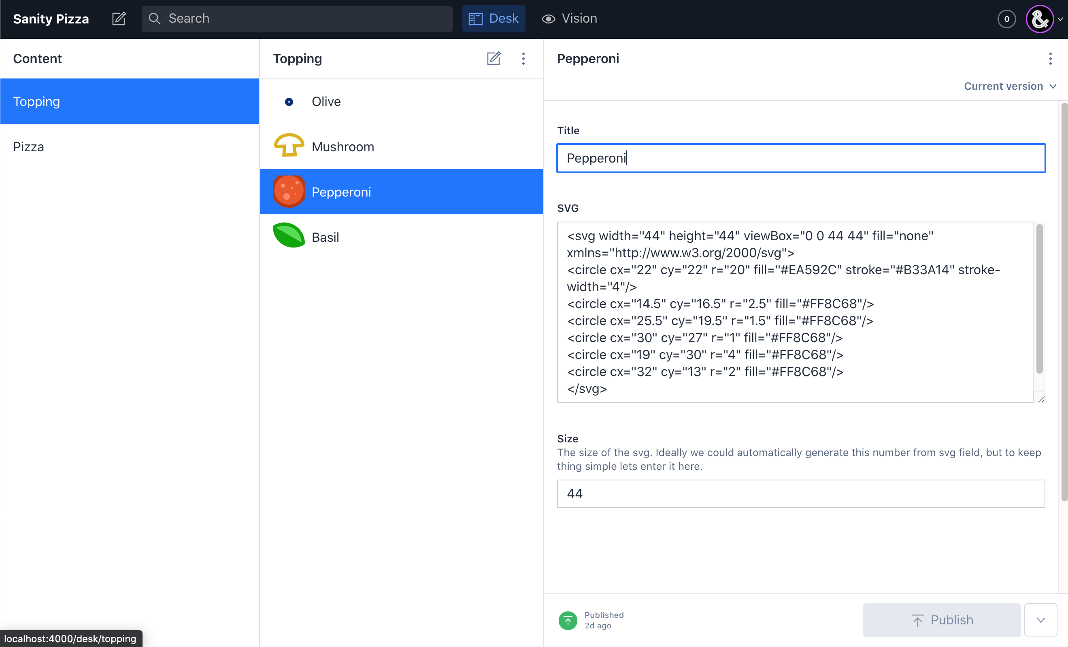
Task: Click the green Basil leaf icon
Action: pos(289,236)
